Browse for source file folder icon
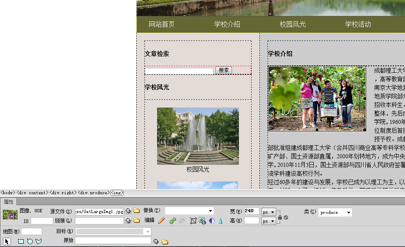 pyautogui.click(x=137, y=211)
